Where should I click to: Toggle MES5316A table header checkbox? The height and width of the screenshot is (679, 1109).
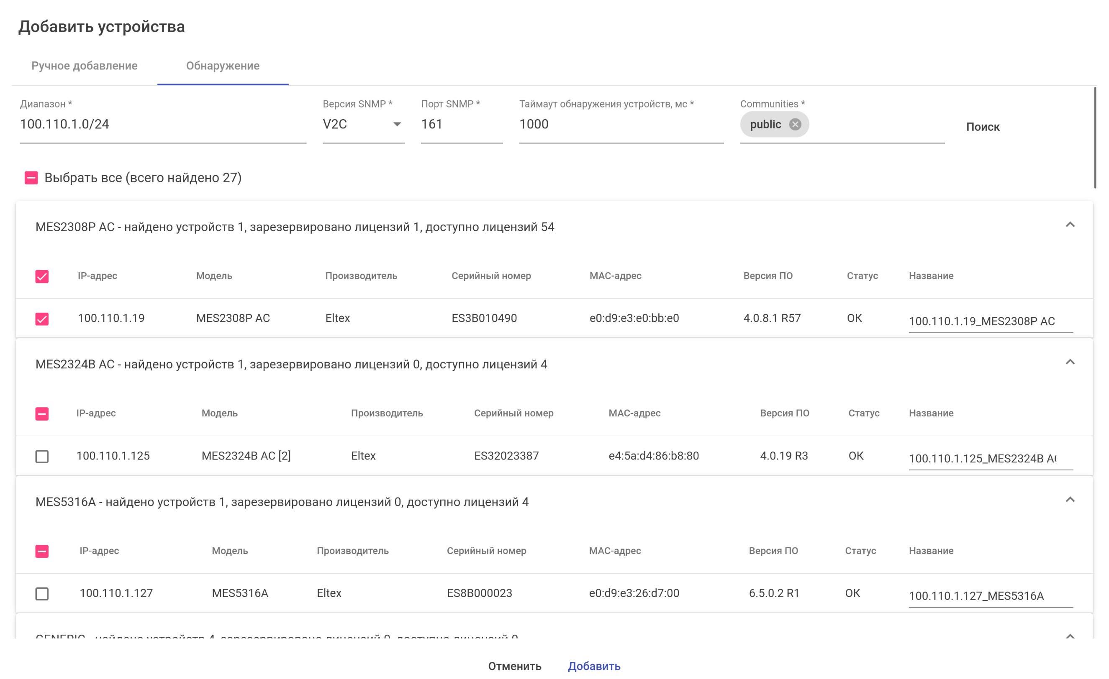(42, 551)
